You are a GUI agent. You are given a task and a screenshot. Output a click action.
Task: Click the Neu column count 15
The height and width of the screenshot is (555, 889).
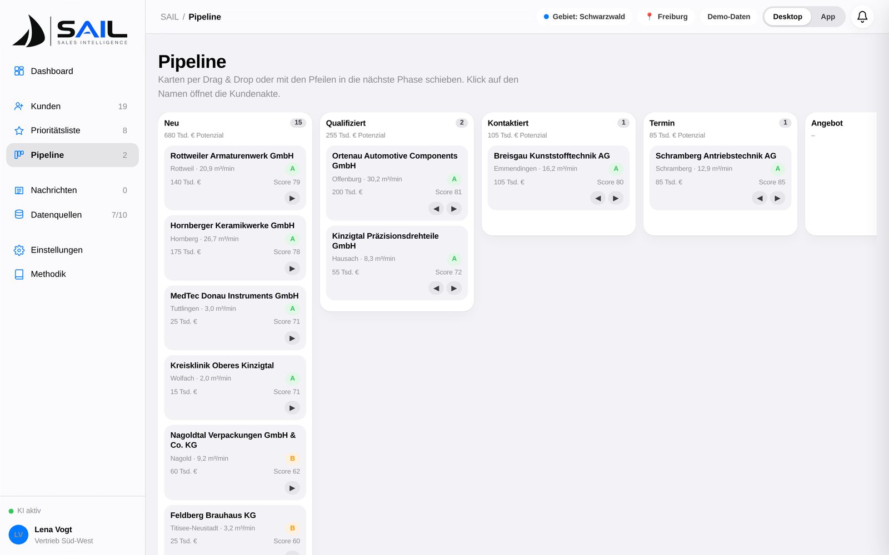pyautogui.click(x=298, y=123)
